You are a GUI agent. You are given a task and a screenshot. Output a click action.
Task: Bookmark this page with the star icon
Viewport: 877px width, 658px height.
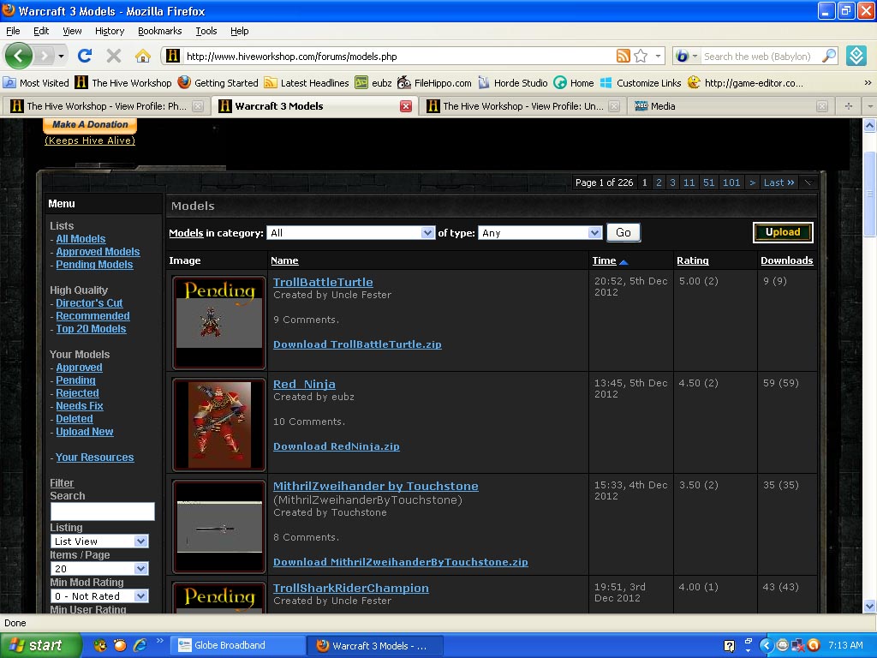click(641, 56)
